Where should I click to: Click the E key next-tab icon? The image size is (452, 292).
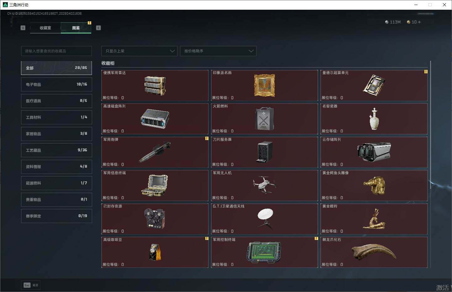(x=98, y=28)
